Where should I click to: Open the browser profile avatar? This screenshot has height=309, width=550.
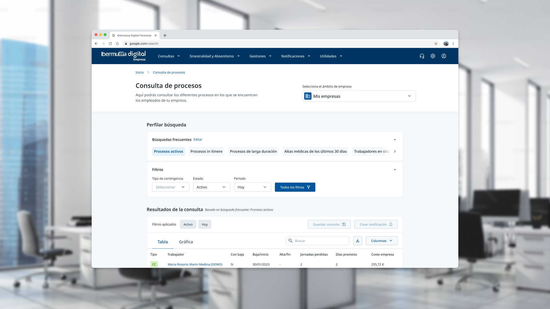446,43
